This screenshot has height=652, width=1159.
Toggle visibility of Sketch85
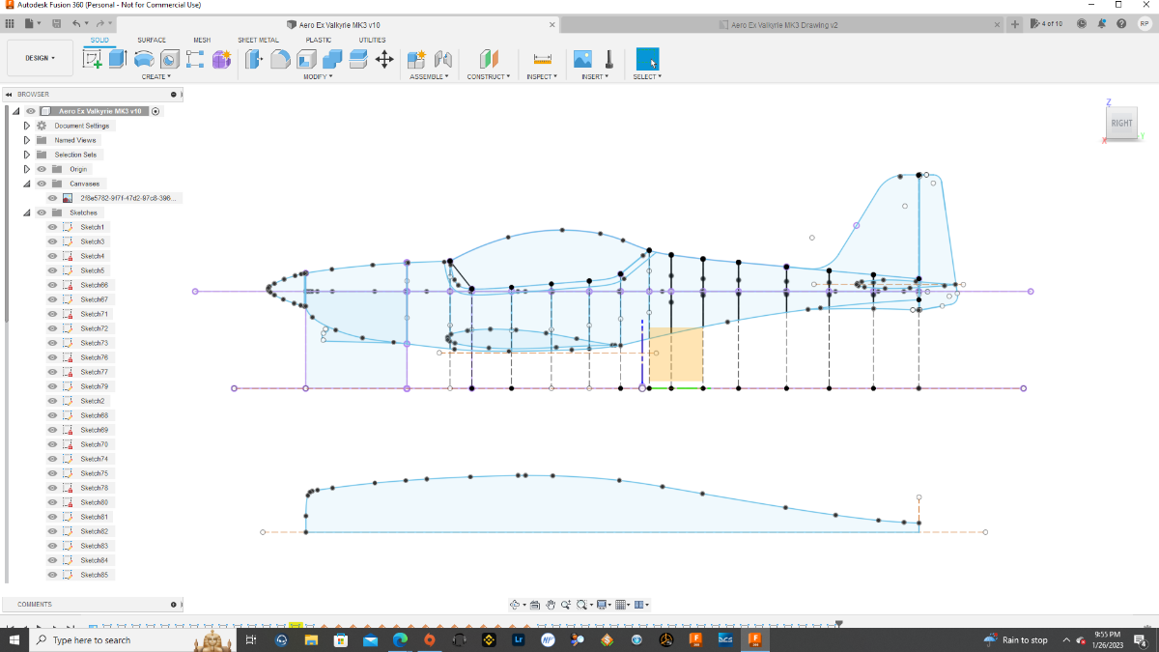pyautogui.click(x=52, y=575)
